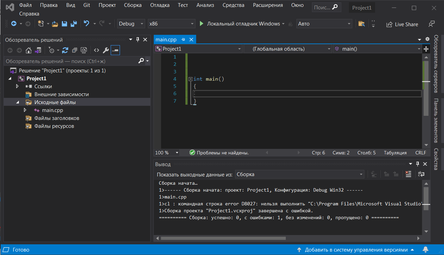Open the main() member dropdown

pyautogui.click(x=377, y=49)
